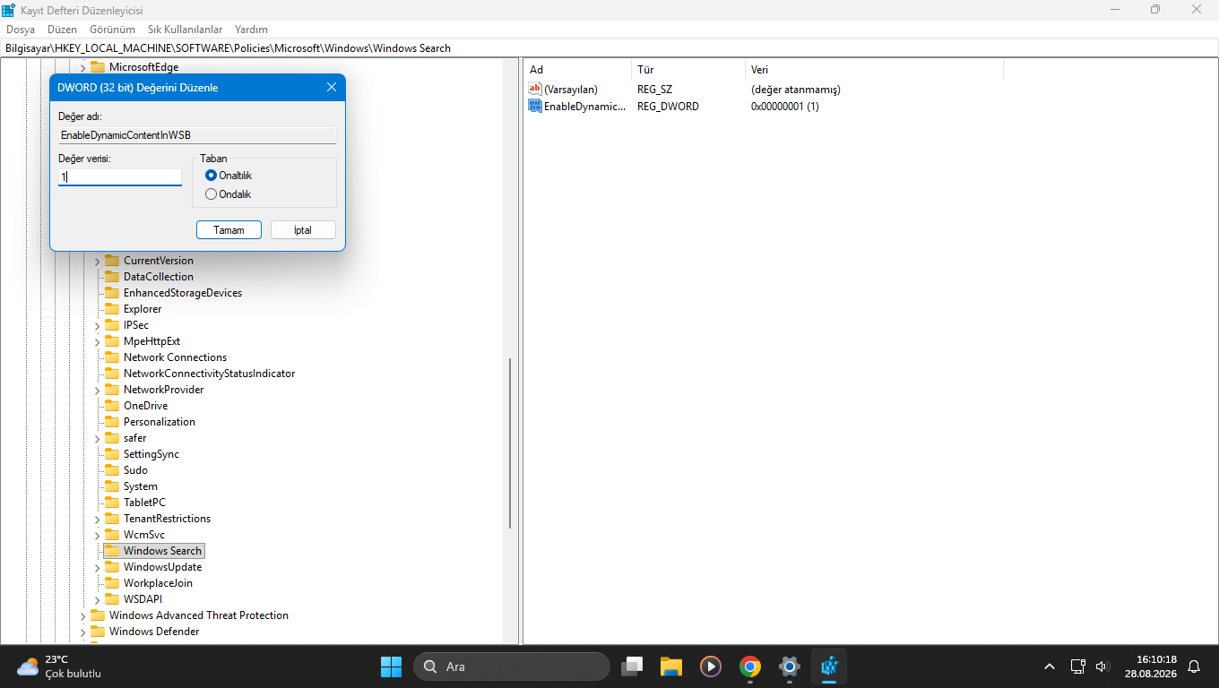
Task: Cancel the dialog with İptal
Action: tap(303, 230)
